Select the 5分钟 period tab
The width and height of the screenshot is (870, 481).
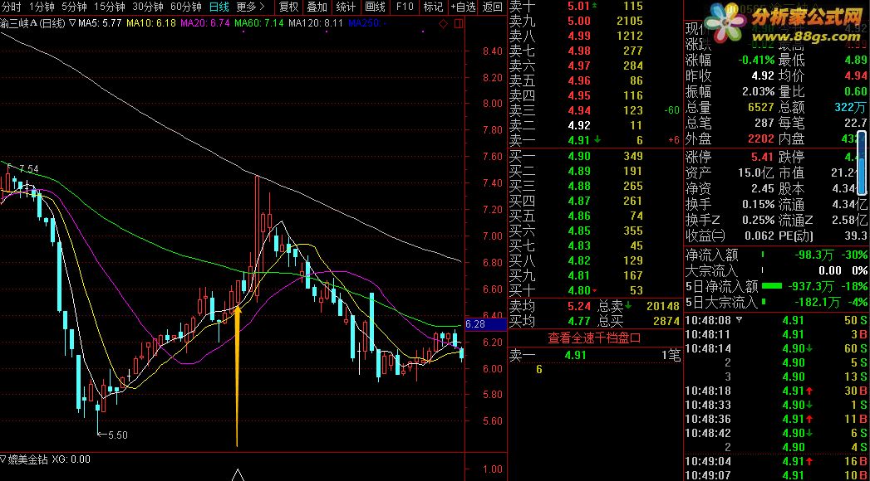click(x=74, y=7)
